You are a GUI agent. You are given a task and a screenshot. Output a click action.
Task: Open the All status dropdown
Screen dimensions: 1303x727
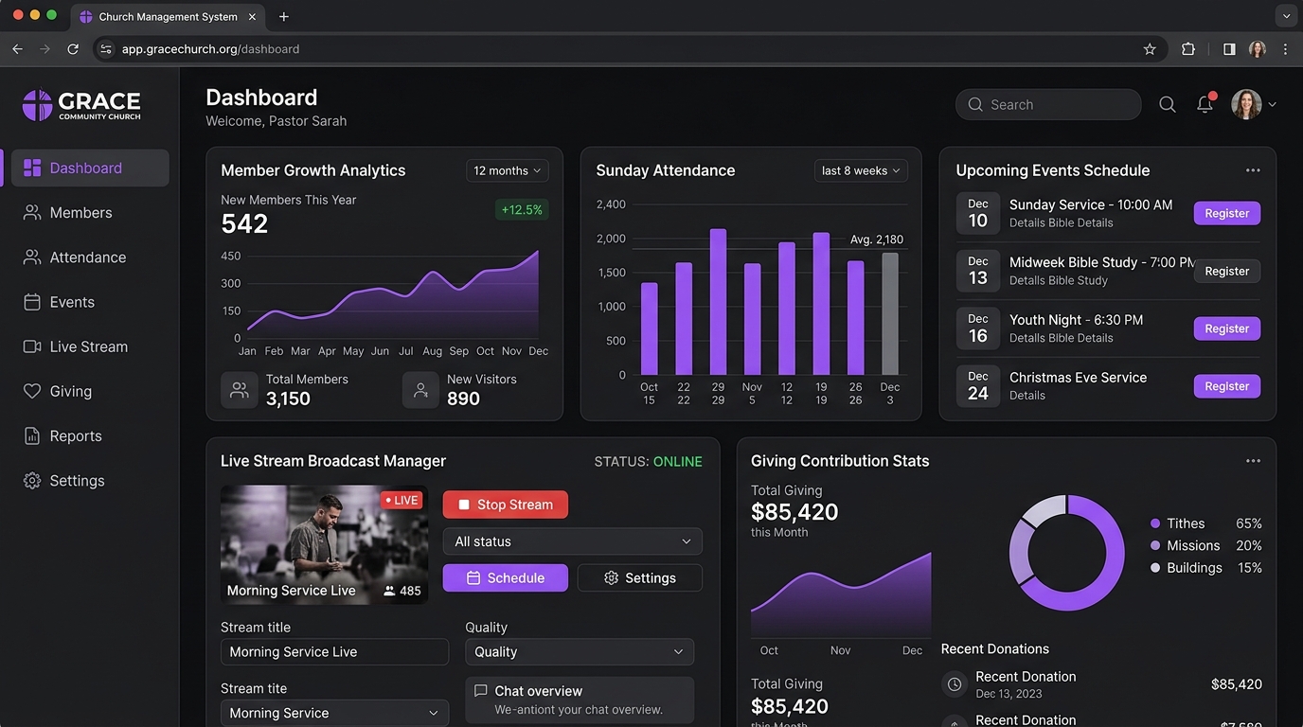coord(573,541)
